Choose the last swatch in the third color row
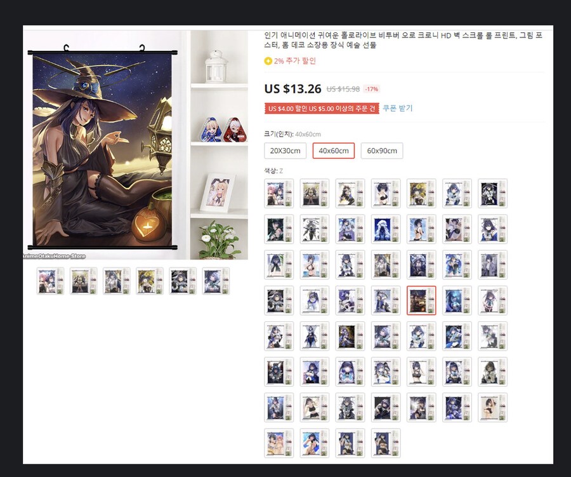 (x=493, y=265)
